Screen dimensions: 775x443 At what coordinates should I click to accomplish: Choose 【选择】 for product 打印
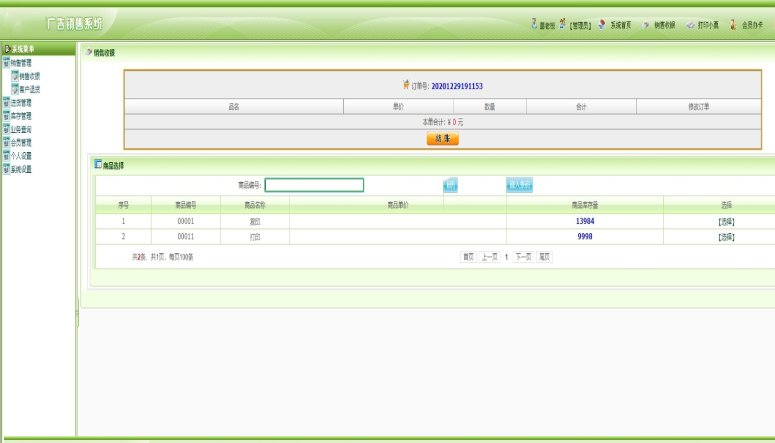[726, 237]
